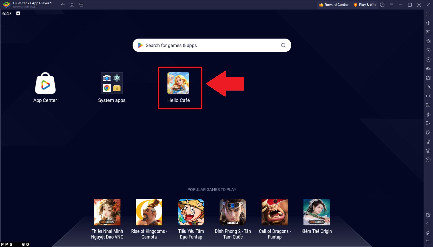Click the resize display icon in sidebar
This screenshot has width=433, height=247.
point(428,123)
